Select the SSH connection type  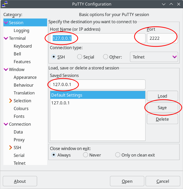(x=53, y=57)
